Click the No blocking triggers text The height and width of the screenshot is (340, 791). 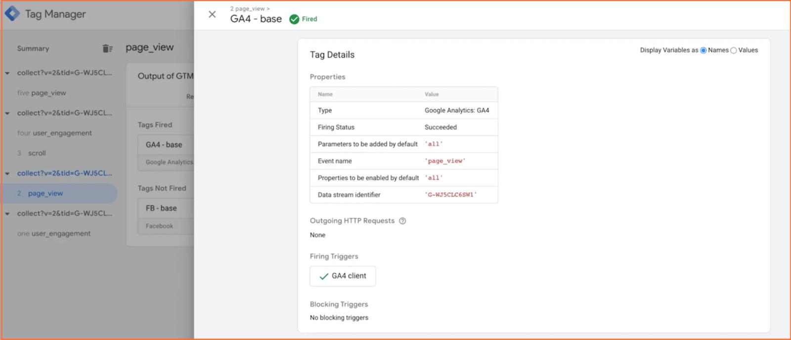[339, 318]
